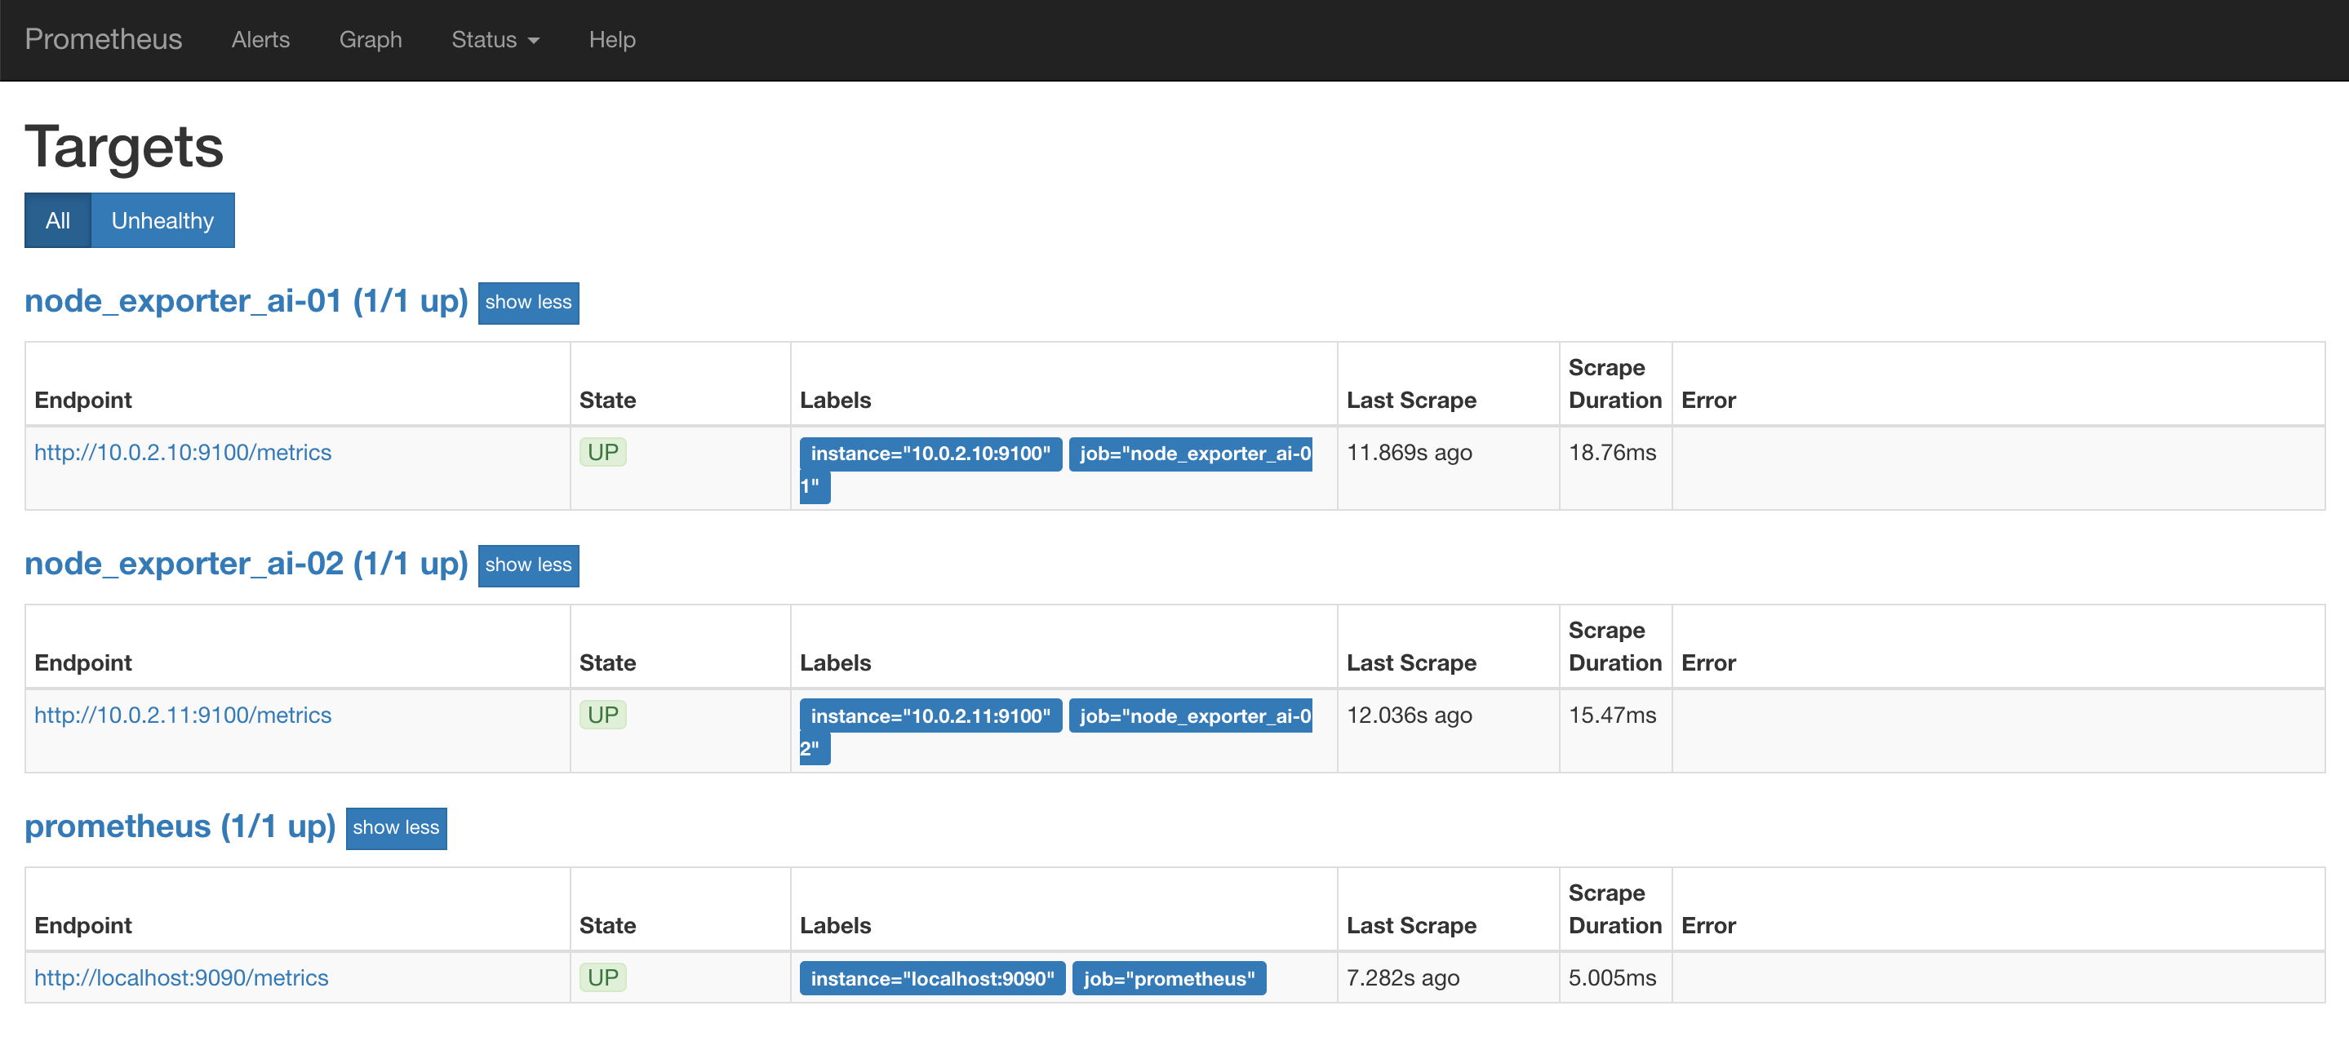
Task: Open node_exporter_ai-02 group heading link
Action: (x=246, y=564)
